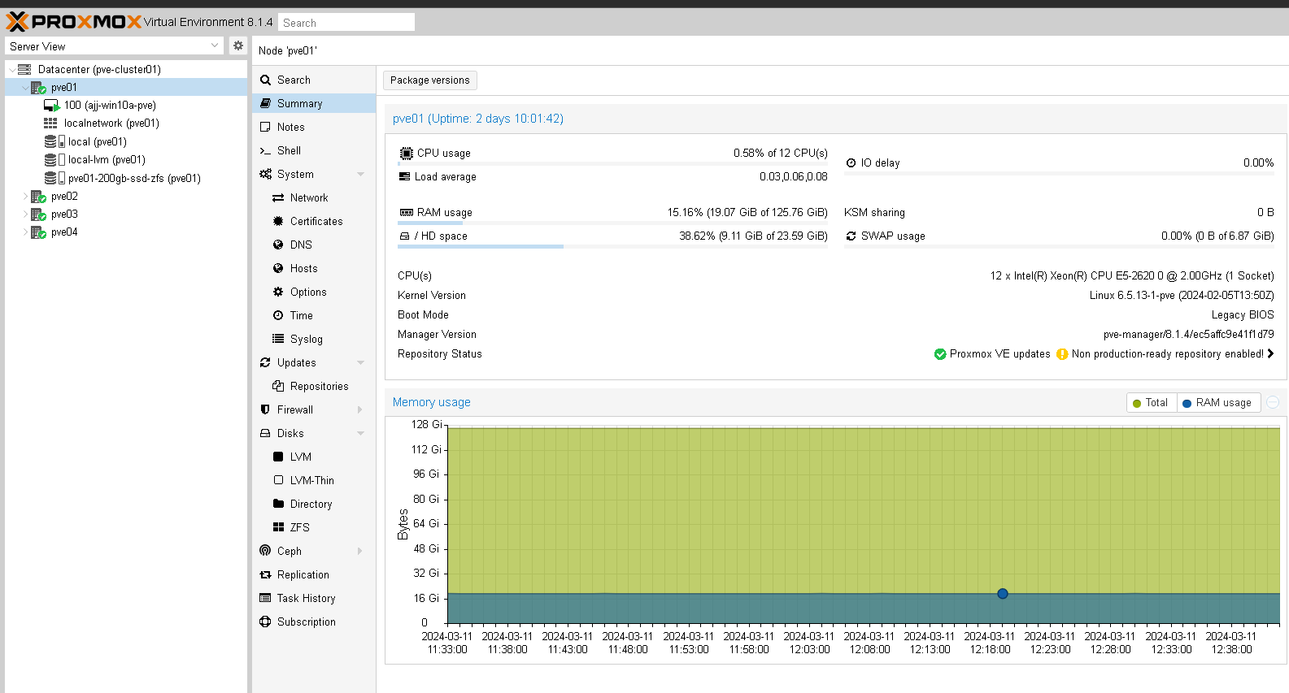1289x693 pixels.
Task: Click the Proxmox VE updates status
Action: click(992, 354)
